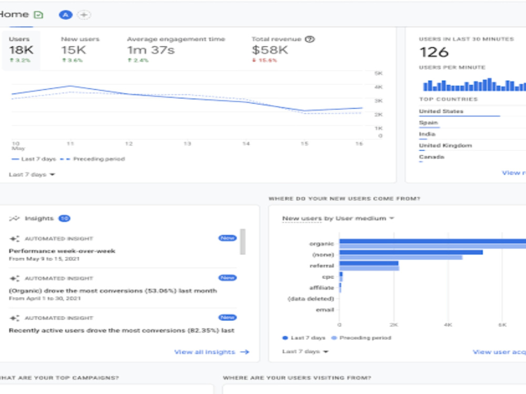Select the New users metric tab
526x394 pixels.
point(80,50)
